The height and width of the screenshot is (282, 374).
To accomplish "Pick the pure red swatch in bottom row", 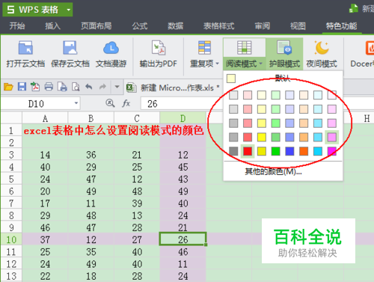I will [248, 151].
